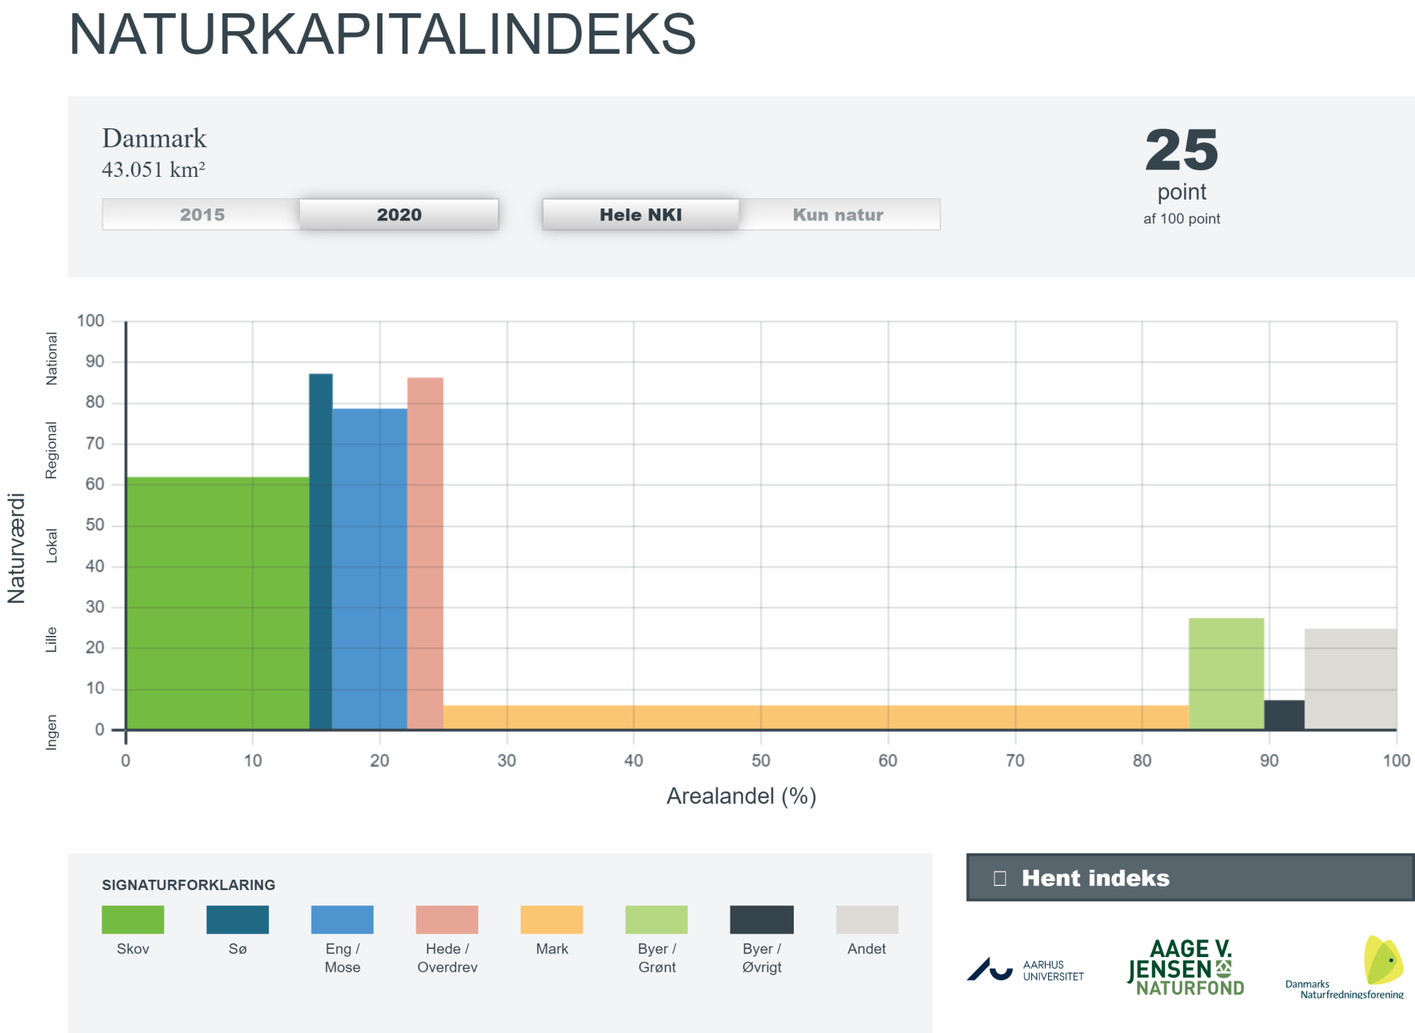Screen dimensions: 1415x1033
Task: Select the 2020 year toggle
Action: pyautogui.click(x=399, y=214)
